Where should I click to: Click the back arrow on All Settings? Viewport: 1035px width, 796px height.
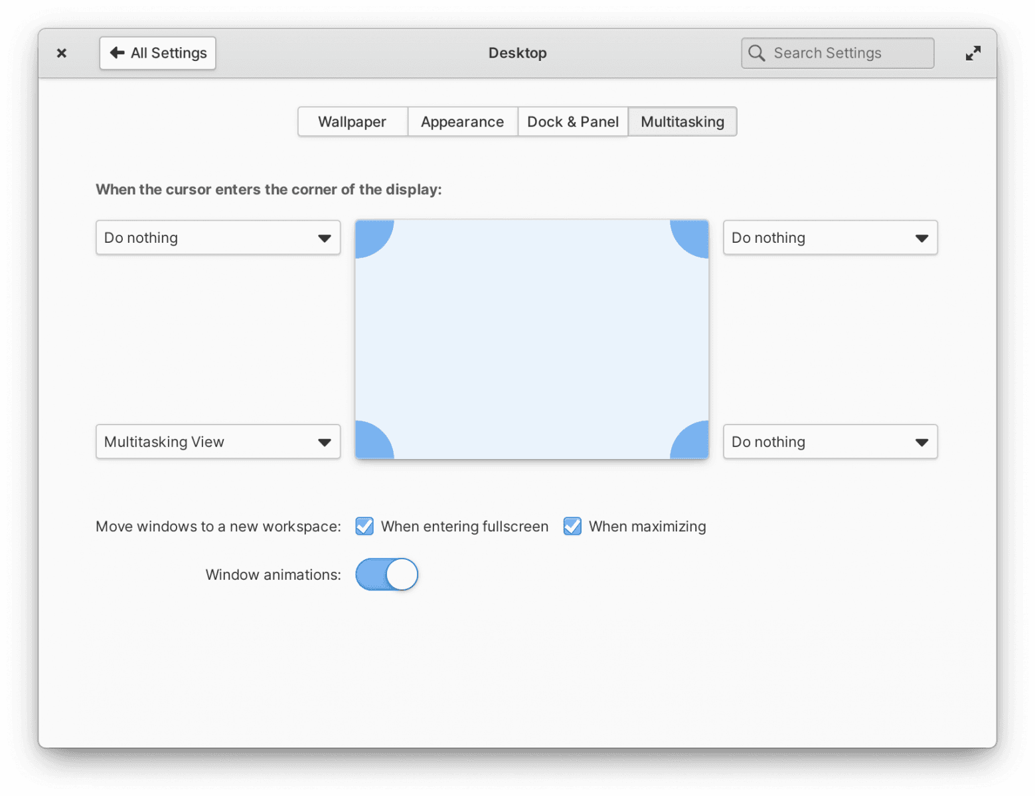pos(117,52)
